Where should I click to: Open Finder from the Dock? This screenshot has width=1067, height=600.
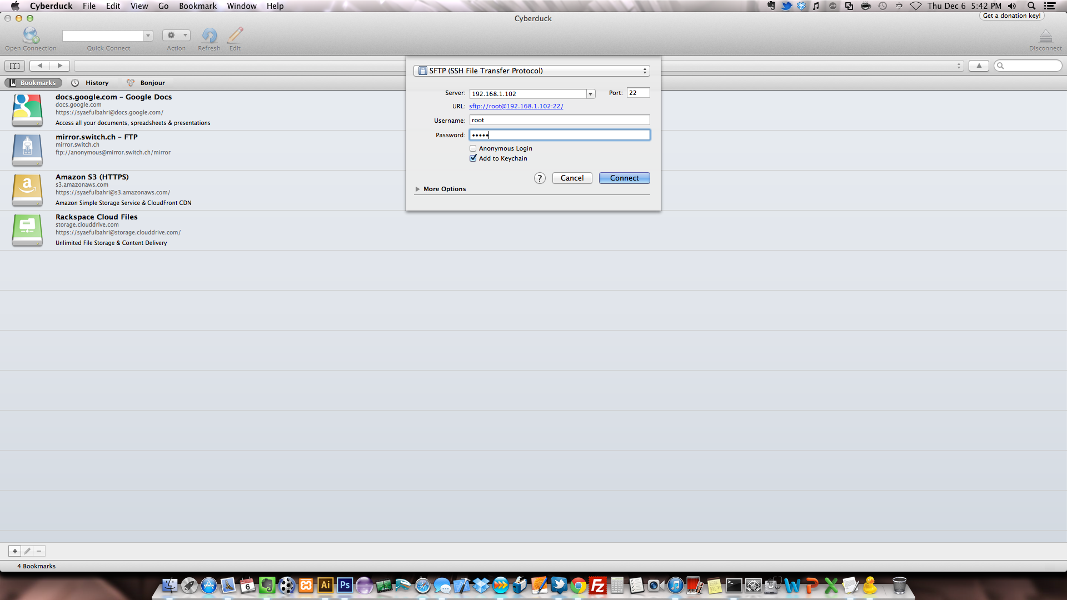pyautogui.click(x=169, y=586)
